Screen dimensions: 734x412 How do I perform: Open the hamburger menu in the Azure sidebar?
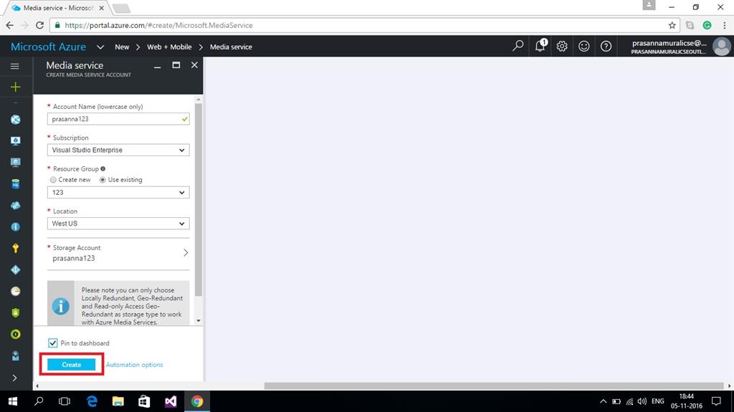(x=15, y=66)
